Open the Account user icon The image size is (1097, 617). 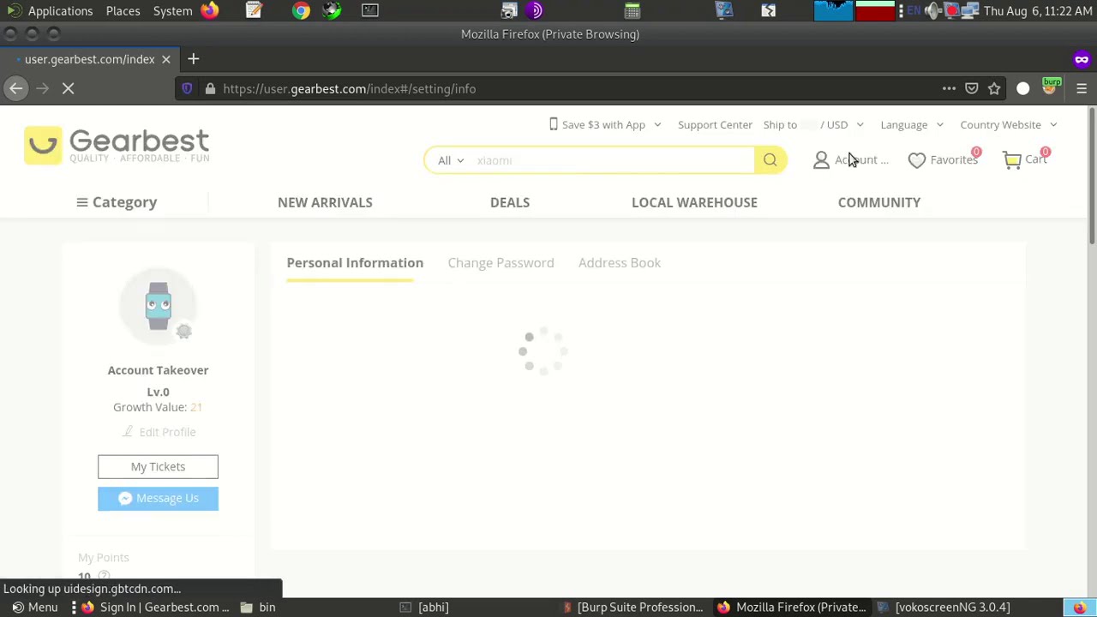tap(821, 160)
